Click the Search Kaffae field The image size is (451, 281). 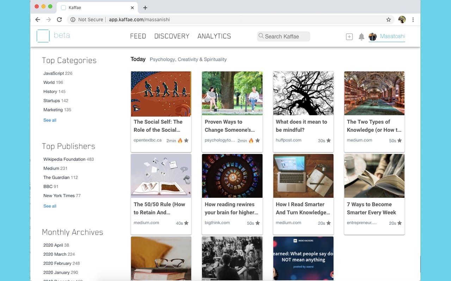click(283, 36)
